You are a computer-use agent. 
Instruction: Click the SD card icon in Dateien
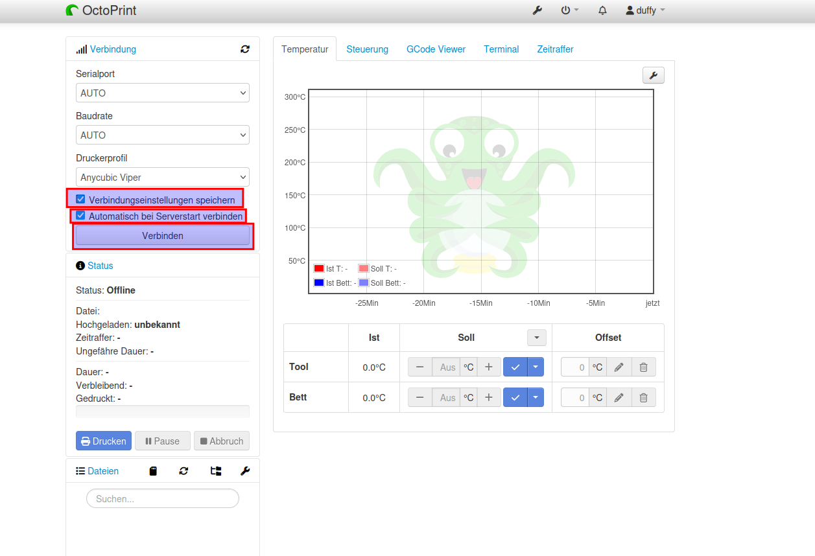153,471
